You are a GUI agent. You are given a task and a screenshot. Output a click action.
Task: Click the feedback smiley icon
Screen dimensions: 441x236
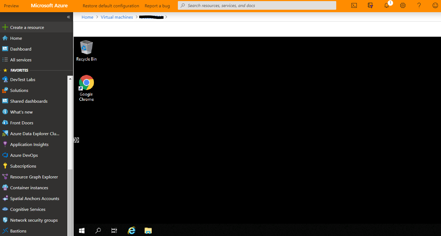435,5
